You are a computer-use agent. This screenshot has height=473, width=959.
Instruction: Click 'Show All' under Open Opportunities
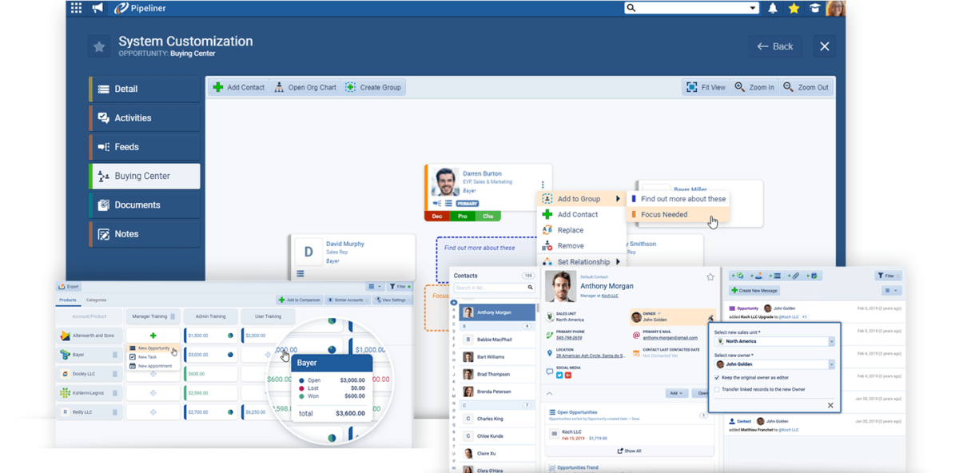pyautogui.click(x=630, y=450)
